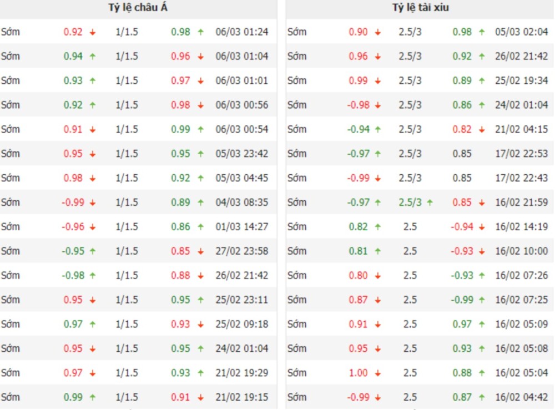
Task: Click the red down arrow beside 0.92 at 06/03 01:24
Action: 93,32
